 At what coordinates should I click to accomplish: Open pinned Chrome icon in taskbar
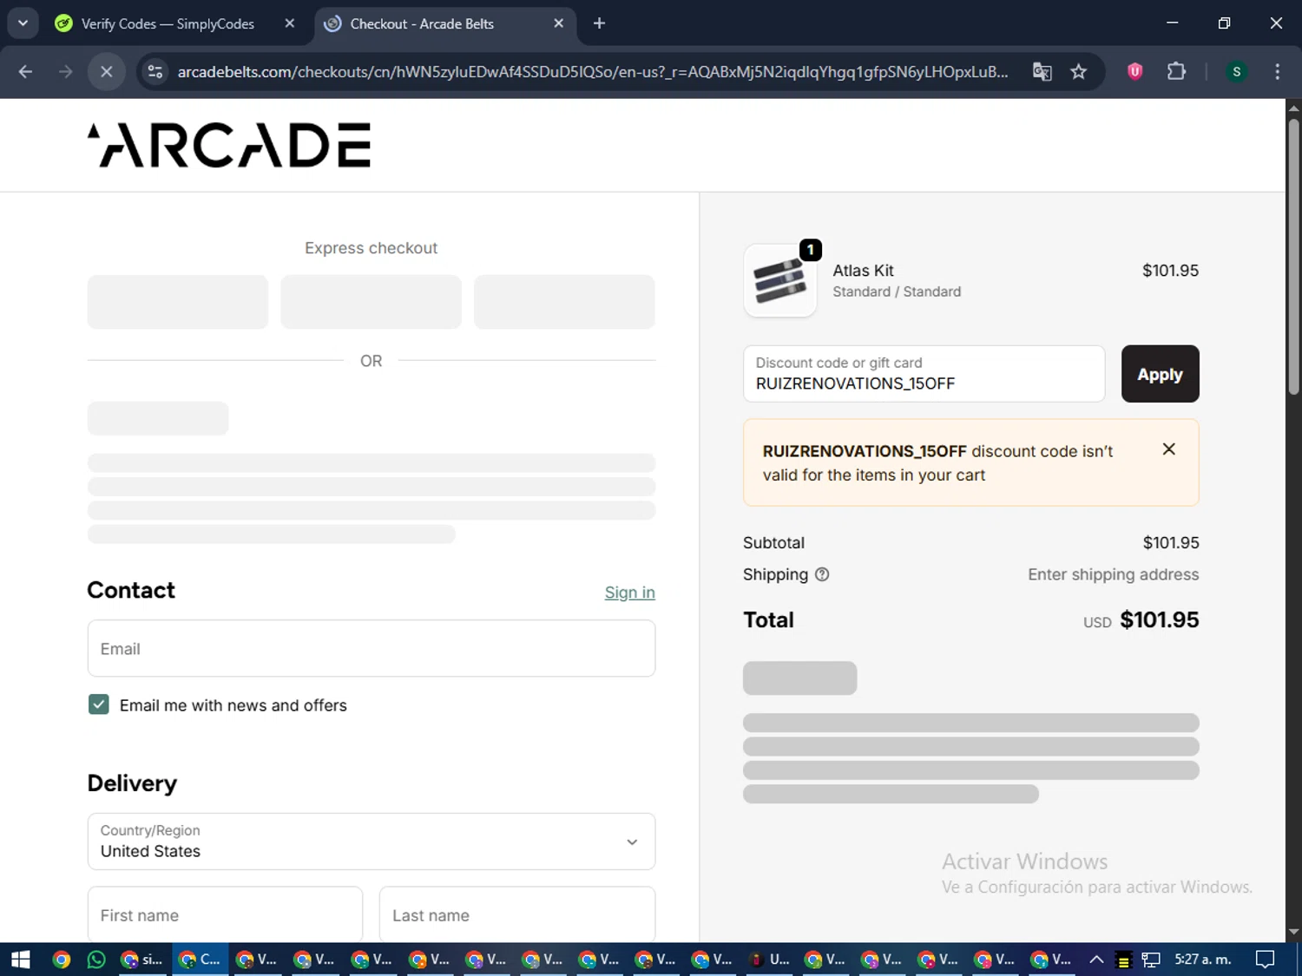coord(61,960)
